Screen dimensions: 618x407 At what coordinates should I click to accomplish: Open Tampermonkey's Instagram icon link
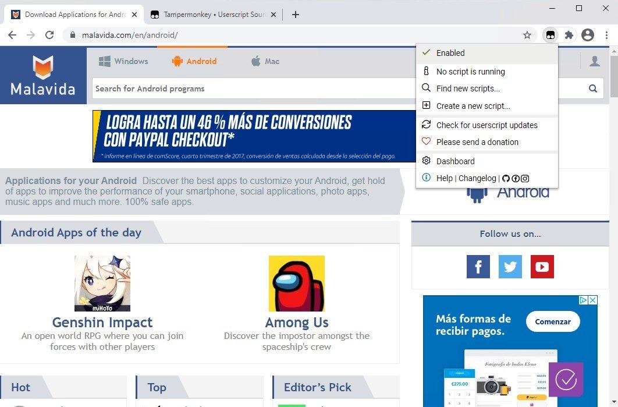click(x=525, y=179)
